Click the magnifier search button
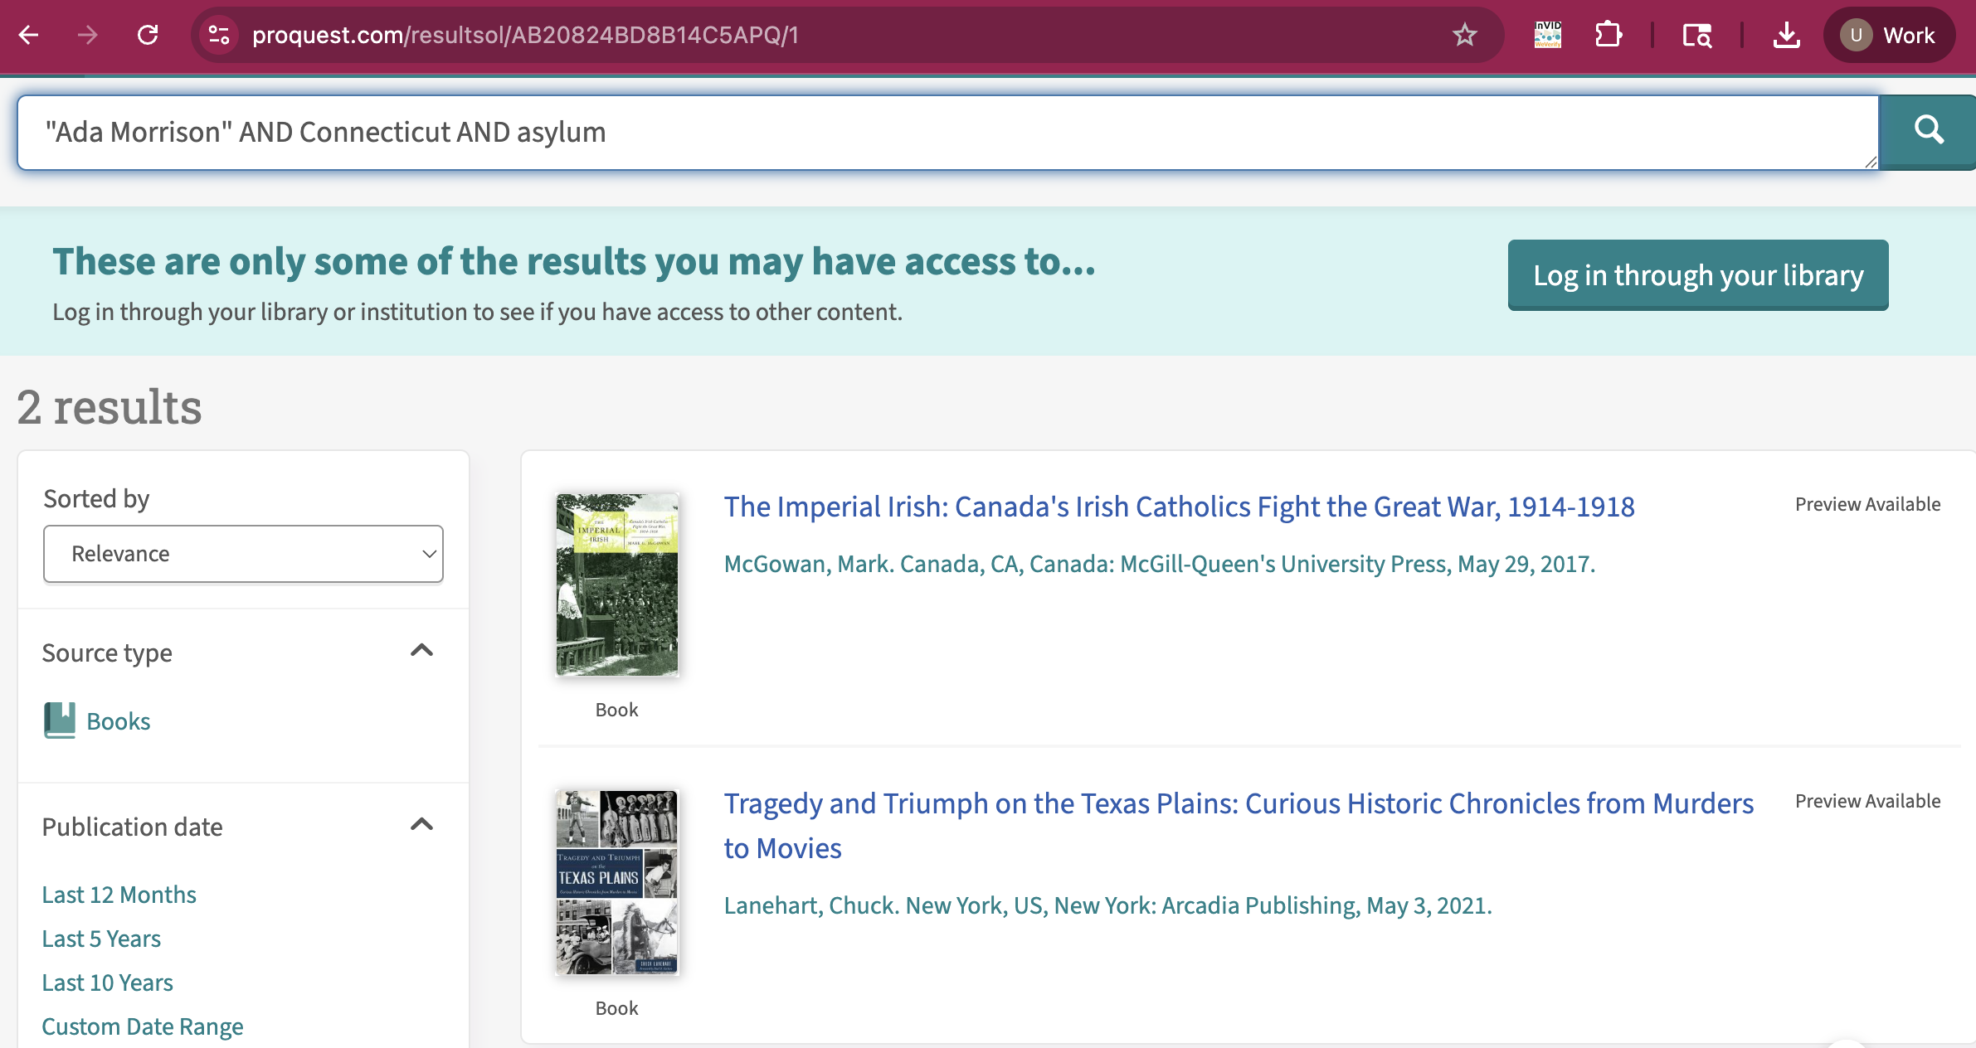Image resolution: width=1976 pixels, height=1048 pixels. click(1928, 131)
